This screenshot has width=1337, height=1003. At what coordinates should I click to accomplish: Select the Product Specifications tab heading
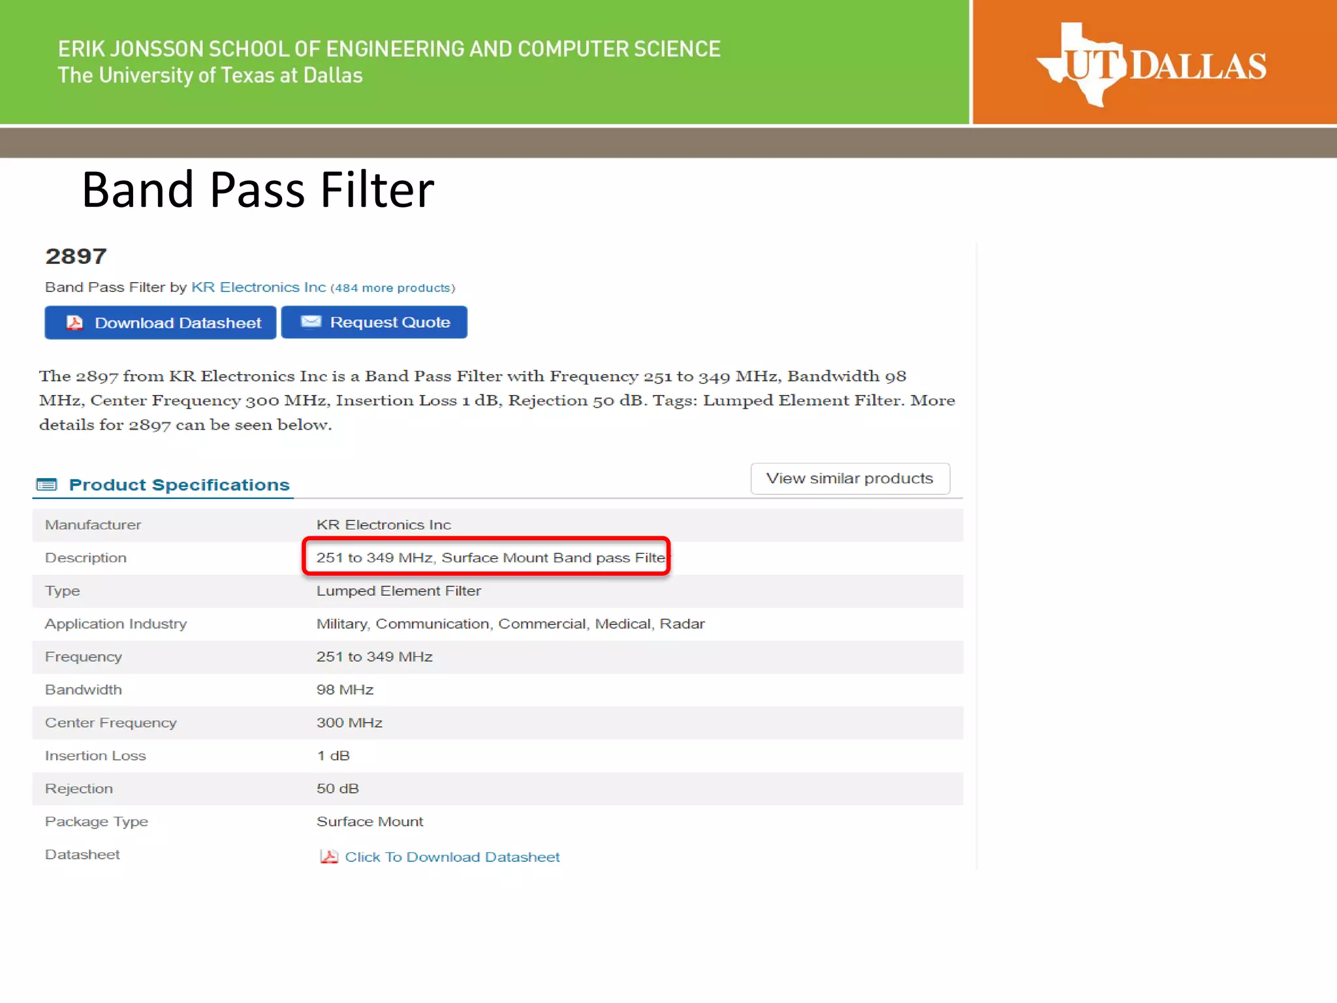point(179,485)
